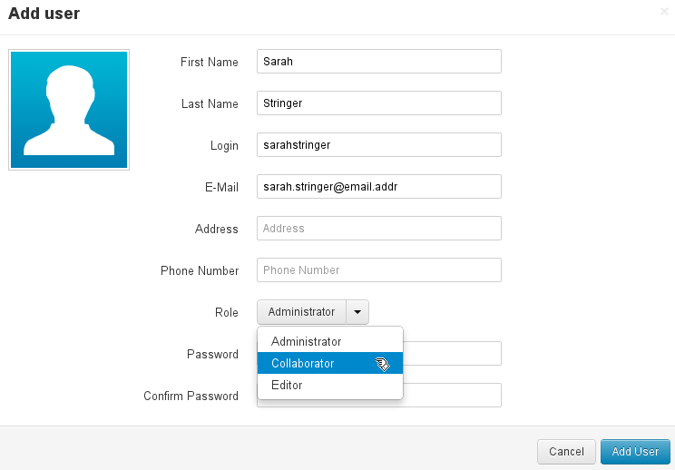The image size is (675, 470).
Task: Click the empty Address input field
Action: click(379, 229)
